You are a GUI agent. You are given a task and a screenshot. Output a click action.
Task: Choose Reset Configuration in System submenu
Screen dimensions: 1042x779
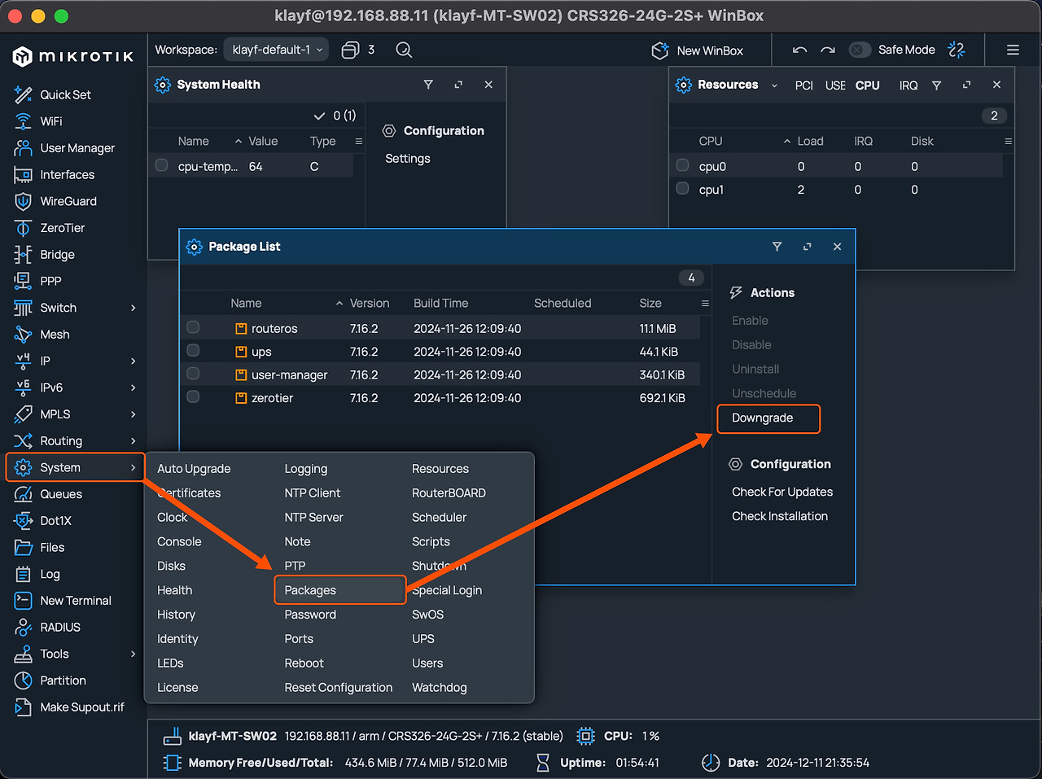pos(339,688)
